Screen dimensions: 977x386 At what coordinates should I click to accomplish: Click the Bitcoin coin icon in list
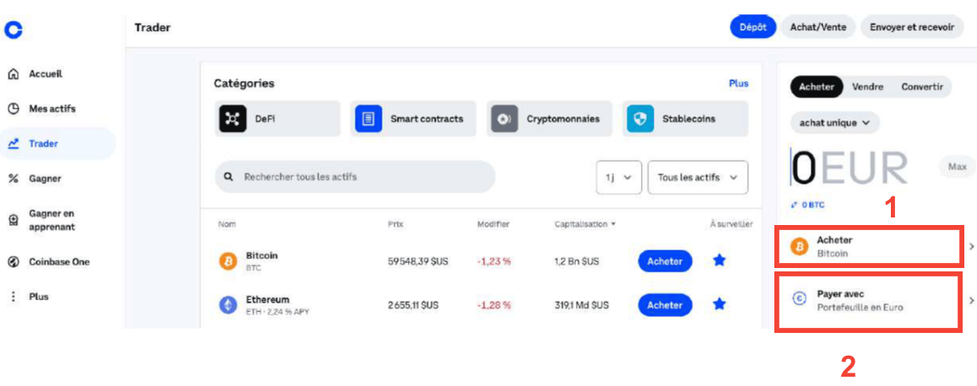(228, 261)
